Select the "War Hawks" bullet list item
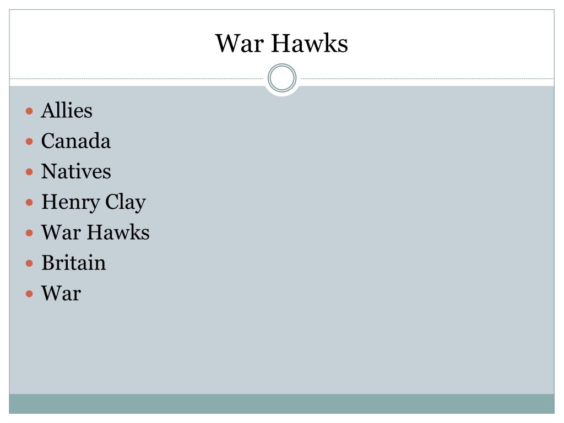This screenshot has height=423, width=564. coord(95,232)
